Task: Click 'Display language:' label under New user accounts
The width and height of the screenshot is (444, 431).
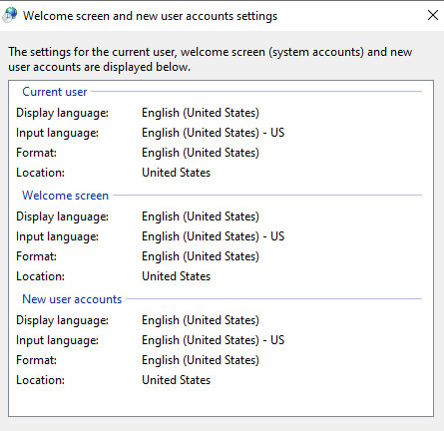Action: pos(62,320)
